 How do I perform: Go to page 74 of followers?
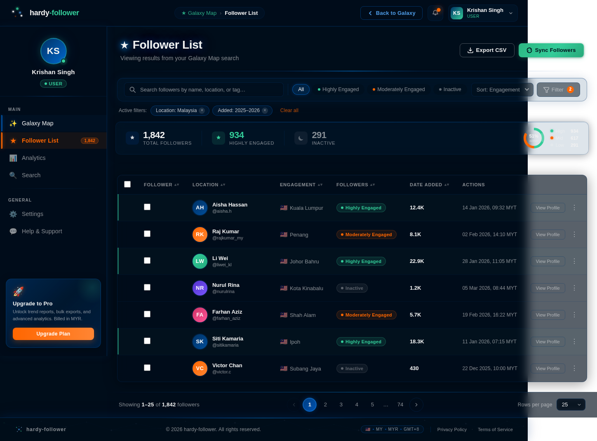point(400,404)
